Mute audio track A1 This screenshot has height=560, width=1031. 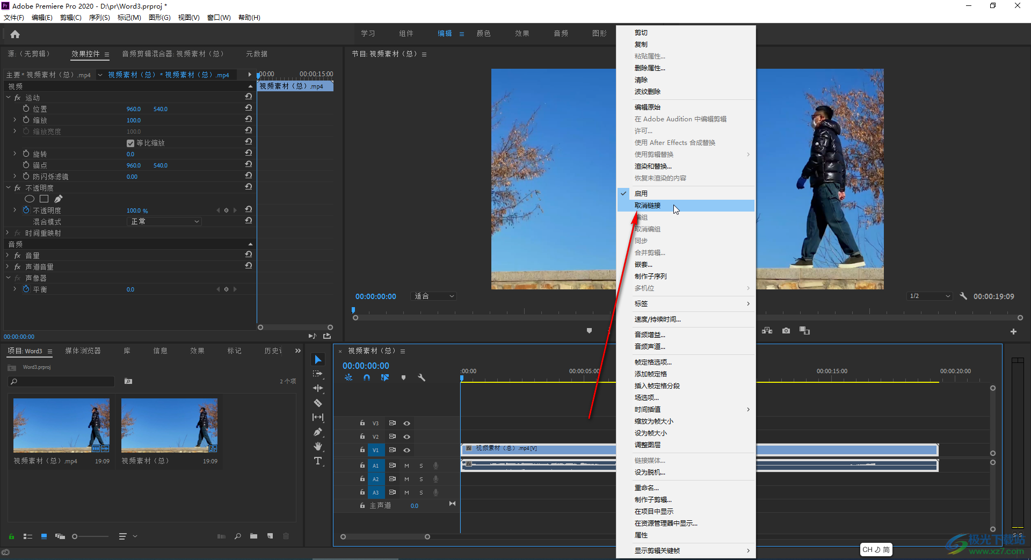pos(406,466)
